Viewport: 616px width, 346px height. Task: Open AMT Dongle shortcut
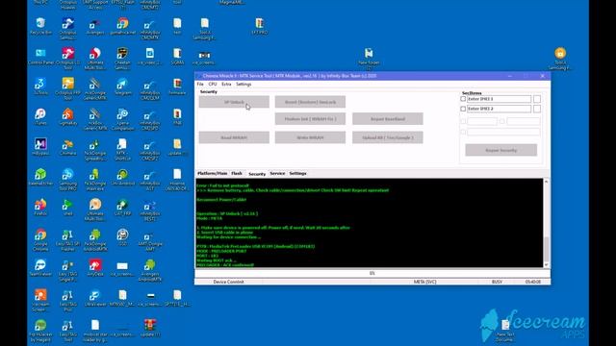pyautogui.click(x=150, y=239)
